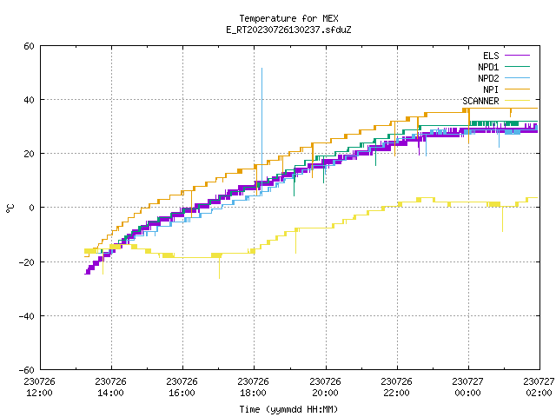Click the y-axis label 20
This screenshot has width=556, height=417.
click(x=29, y=154)
